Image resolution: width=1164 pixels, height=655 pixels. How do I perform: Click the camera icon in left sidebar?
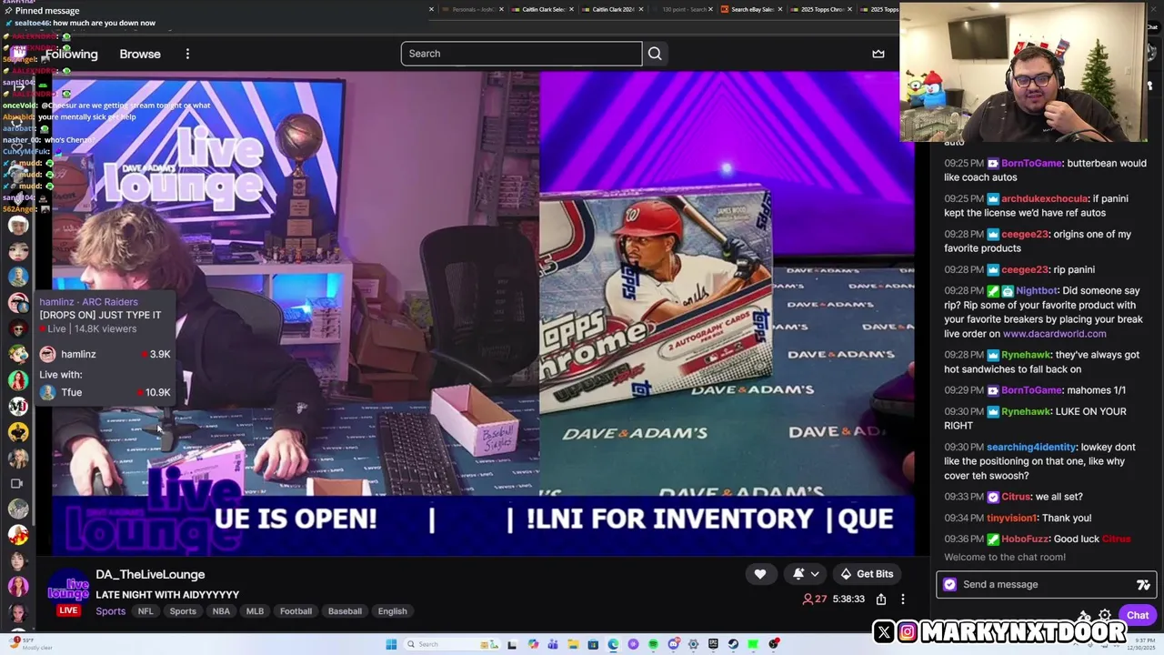click(16, 484)
